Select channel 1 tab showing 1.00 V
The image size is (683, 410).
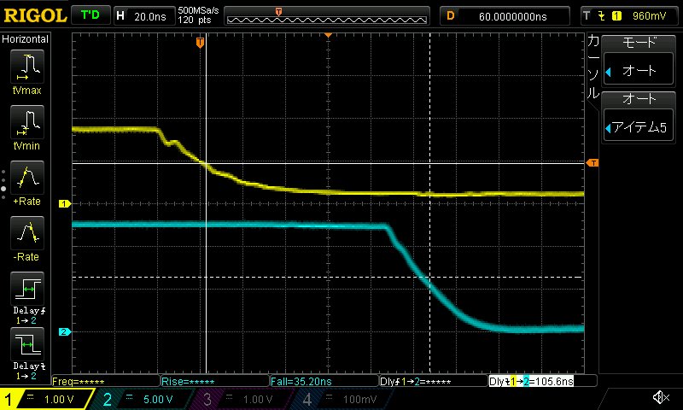(x=48, y=399)
